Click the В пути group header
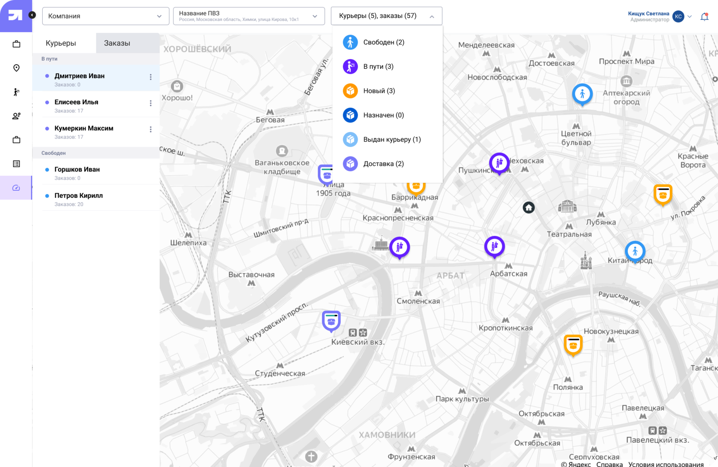 pos(96,59)
